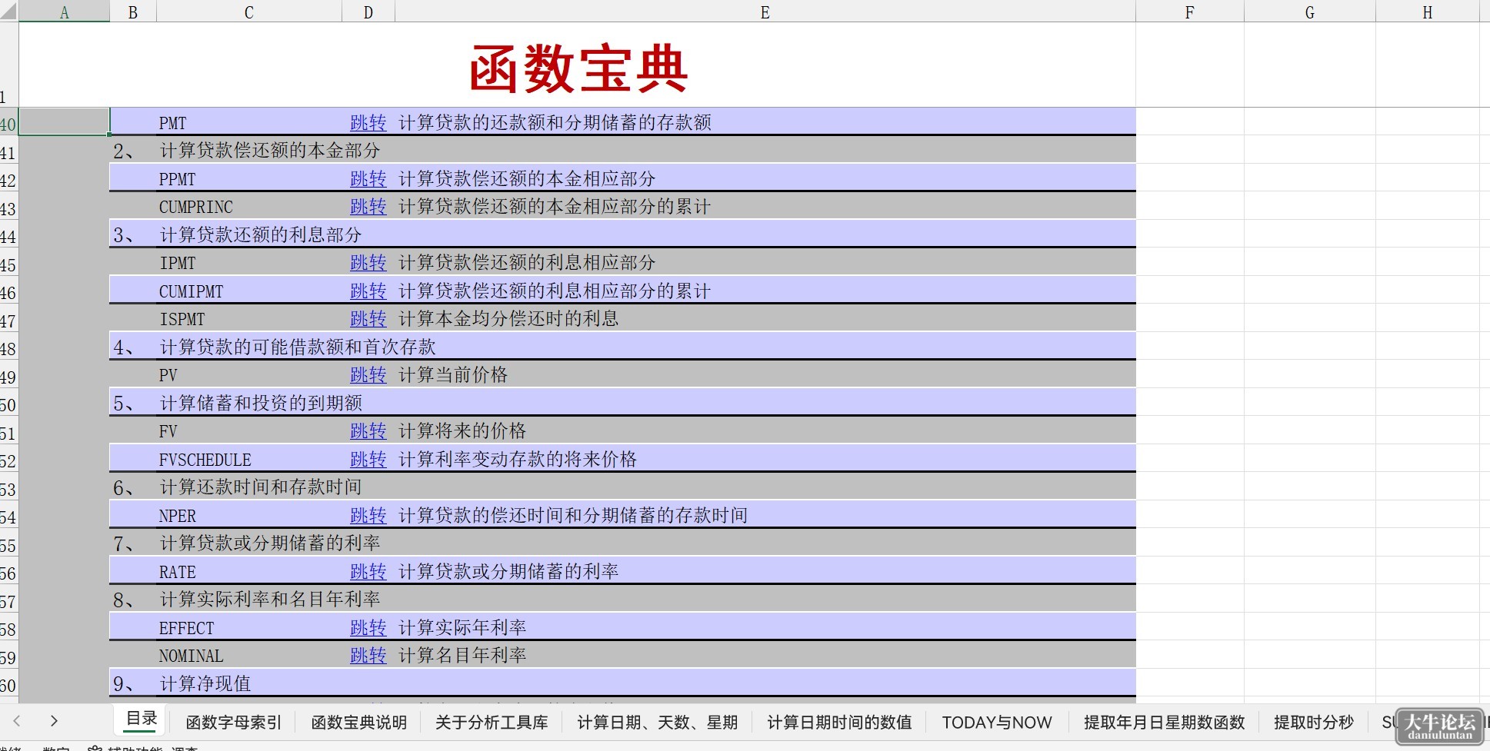Go to next sheet tabs arrow
The height and width of the screenshot is (751, 1490).
(x=54, y=721)
